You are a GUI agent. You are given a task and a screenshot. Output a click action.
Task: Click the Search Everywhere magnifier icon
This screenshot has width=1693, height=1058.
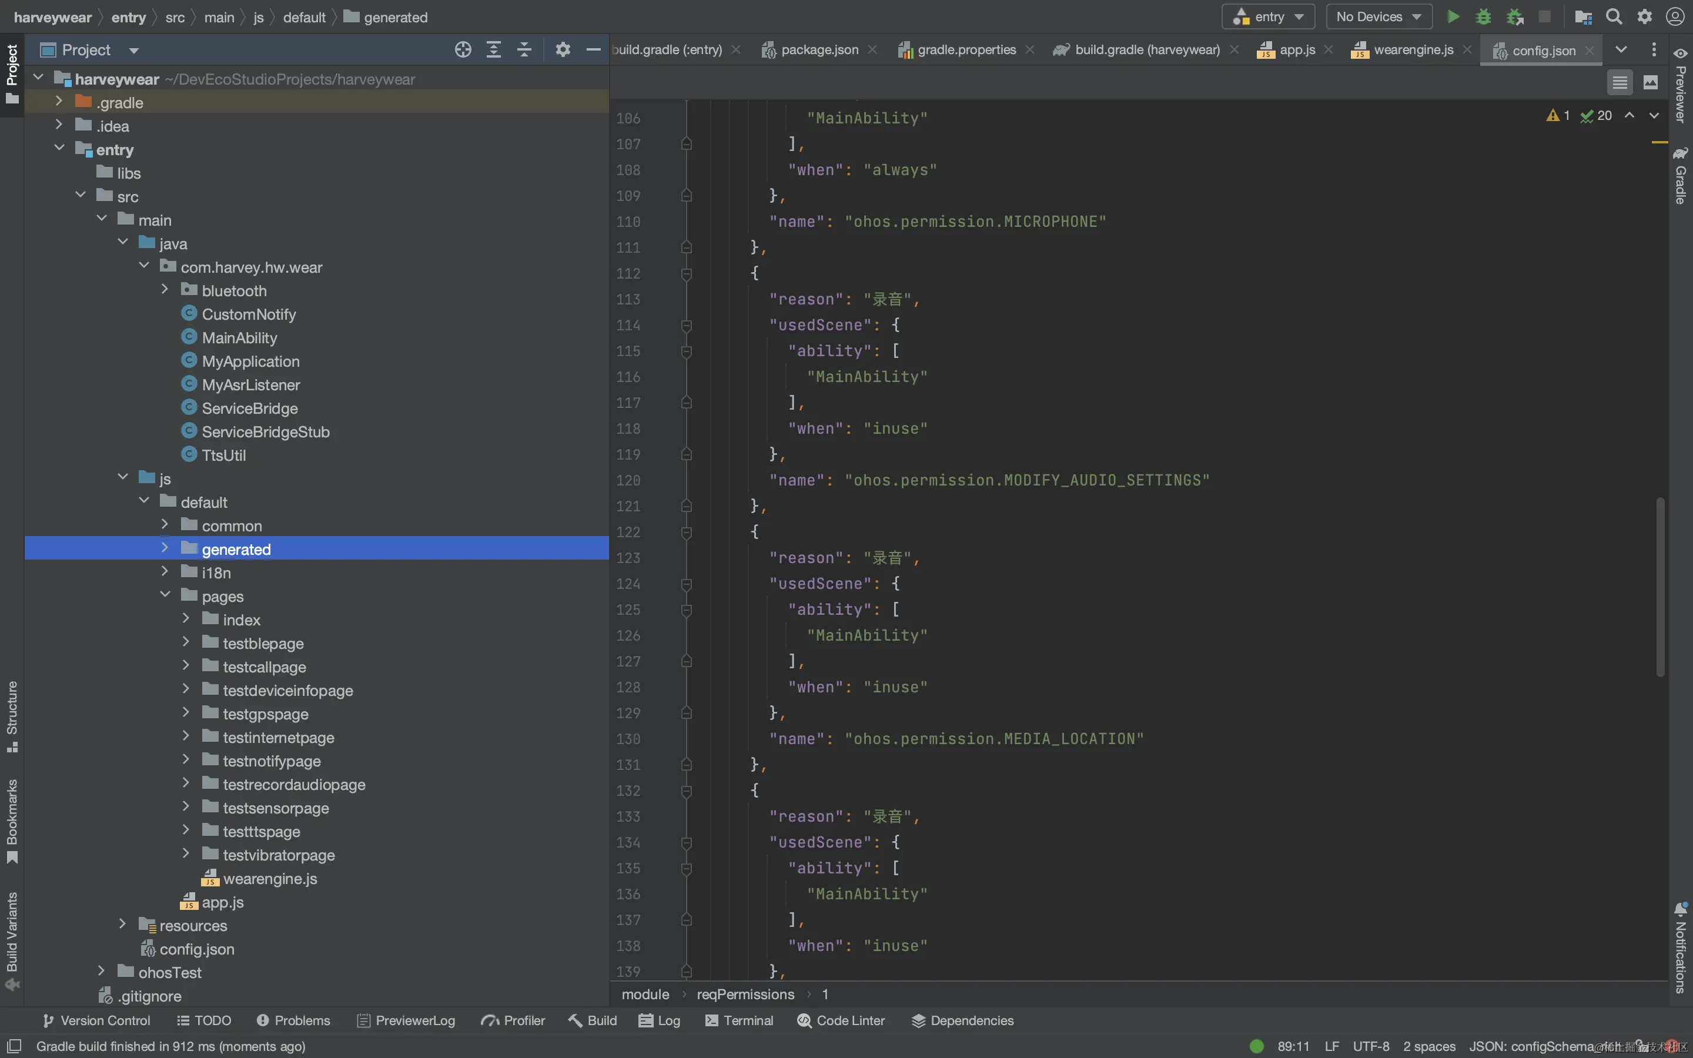pos(1613,17)
